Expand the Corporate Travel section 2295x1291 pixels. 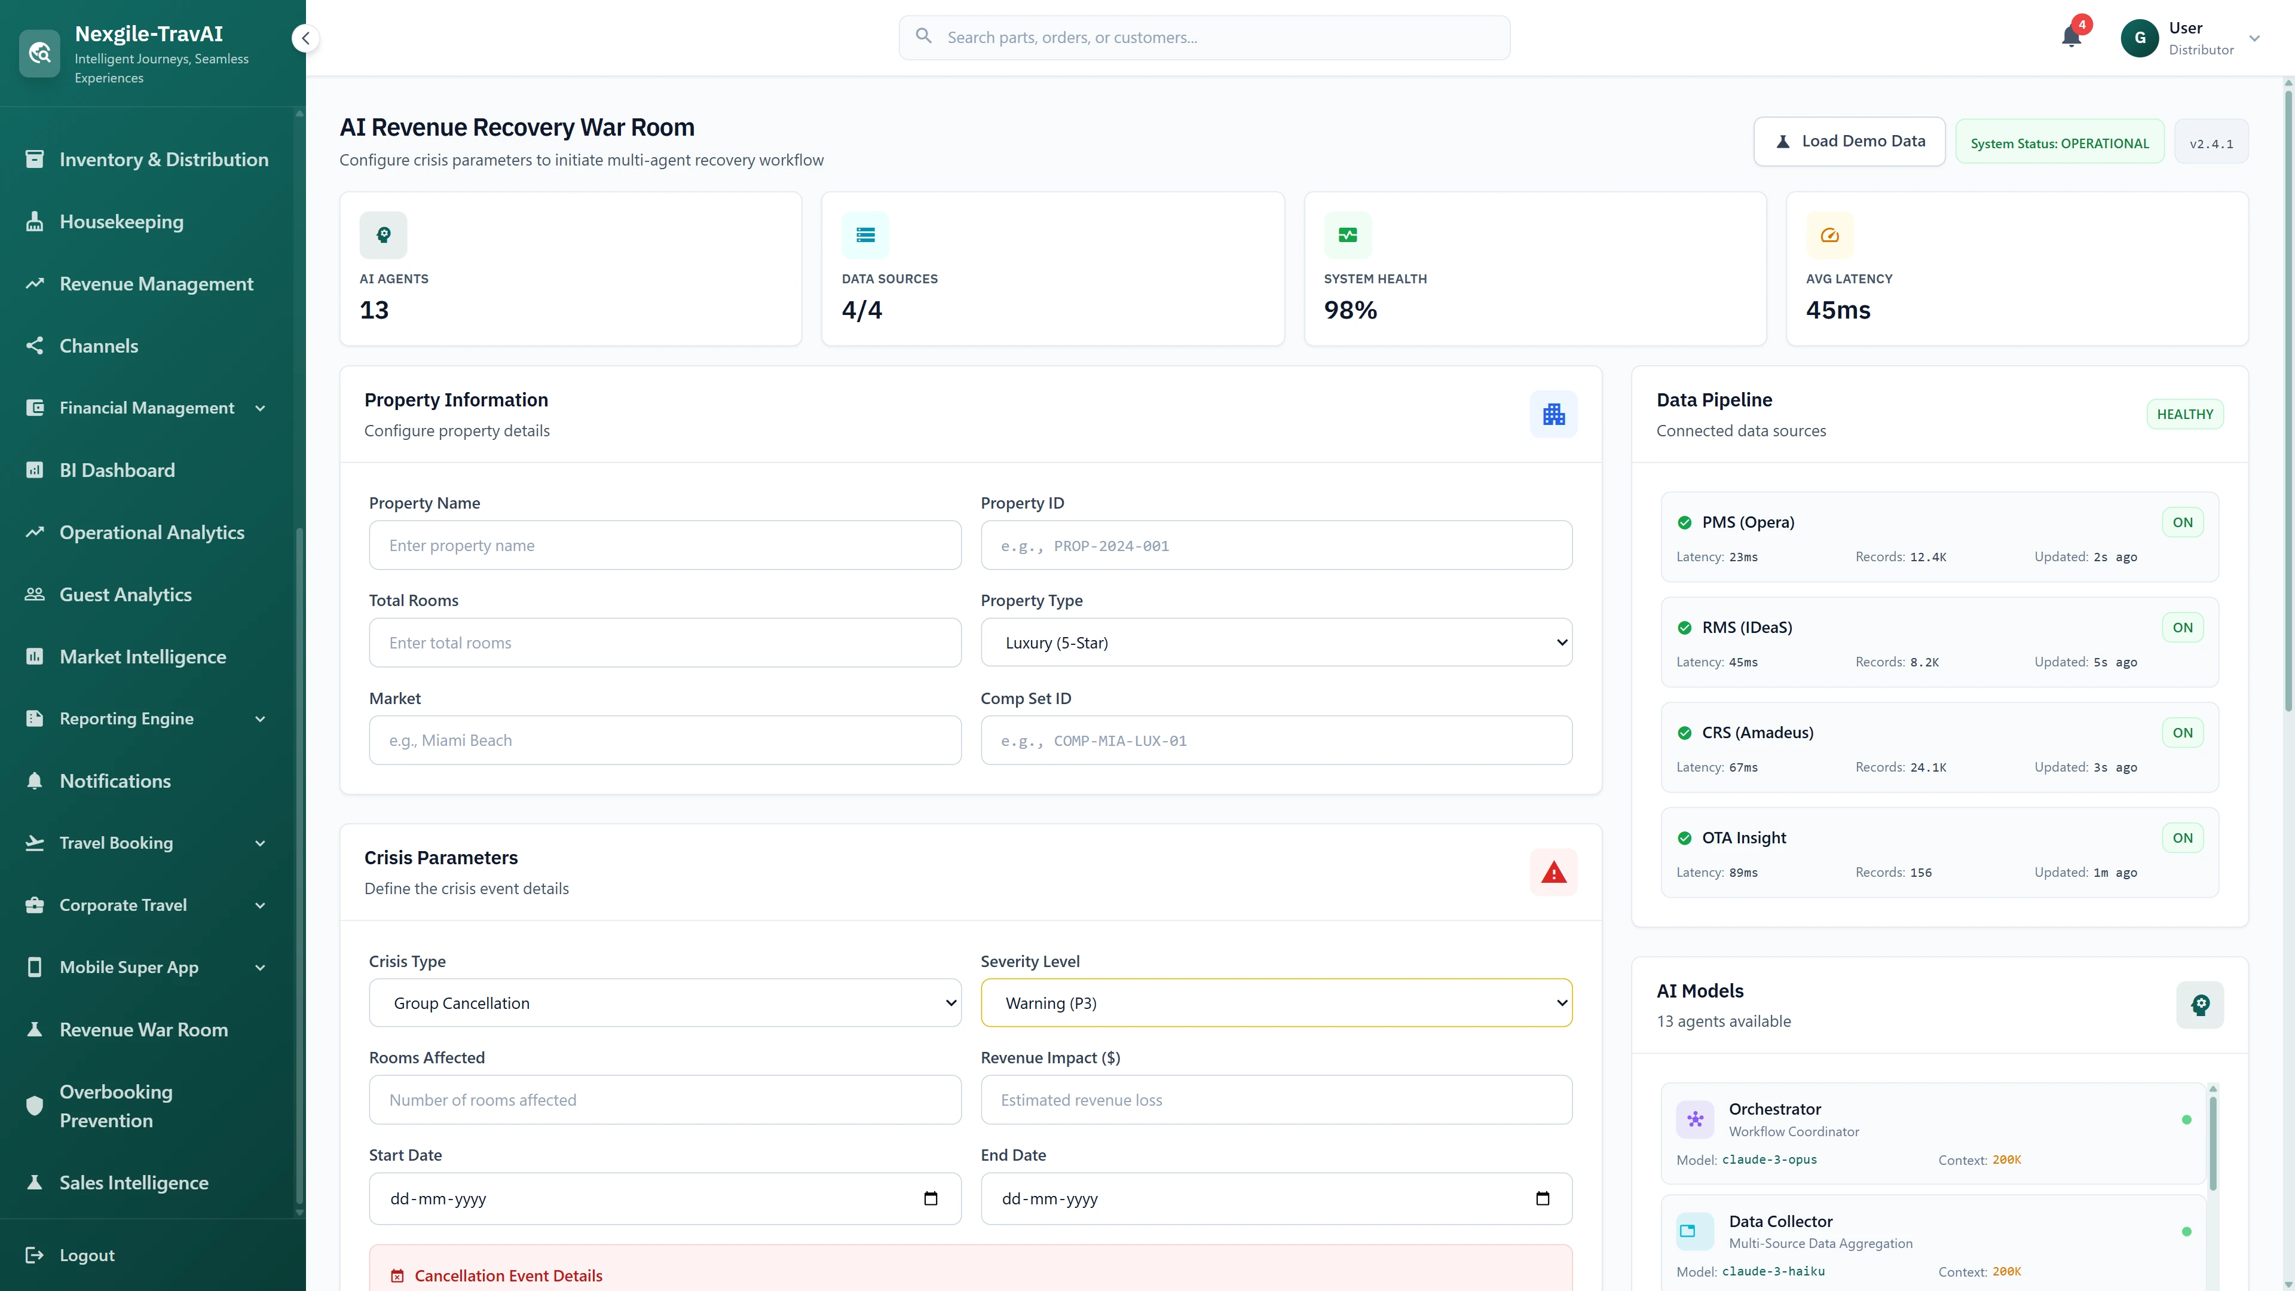pos(260,904)
